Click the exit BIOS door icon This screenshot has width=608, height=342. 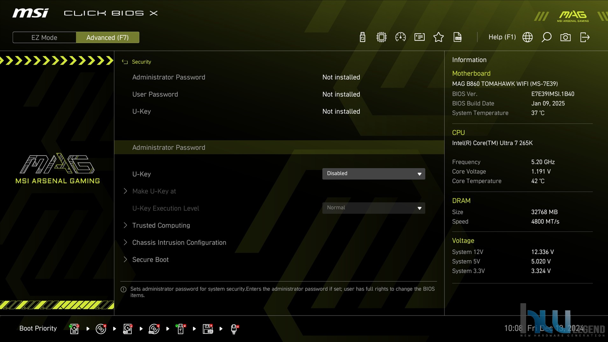click(585, 37)
